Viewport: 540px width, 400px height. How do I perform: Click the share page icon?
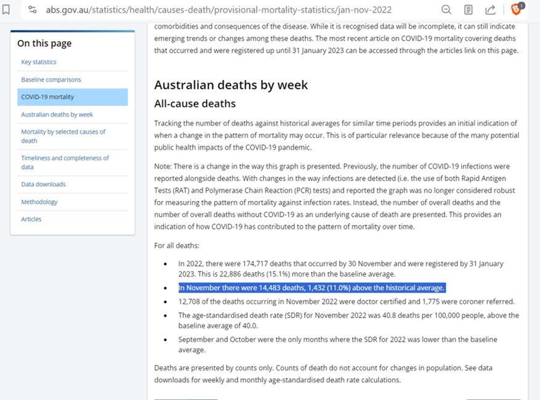click(x=490, y=10)
